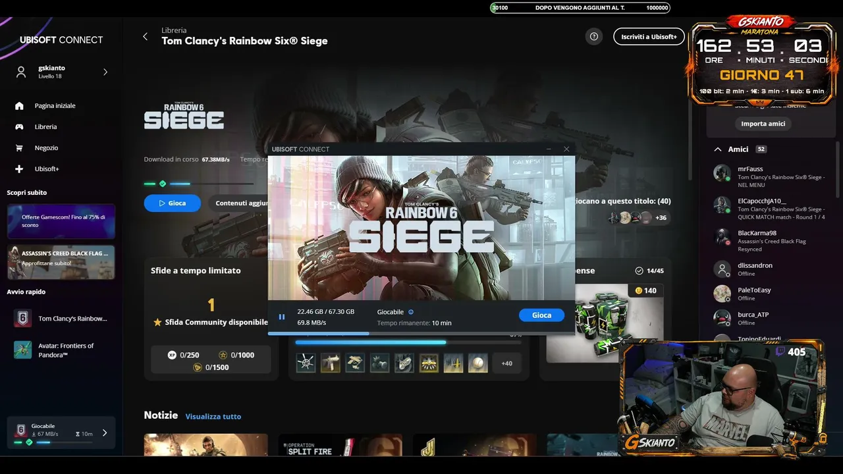Collapse the Amici friends list
The image size is (843, 474).
click(x=718, y=149)
